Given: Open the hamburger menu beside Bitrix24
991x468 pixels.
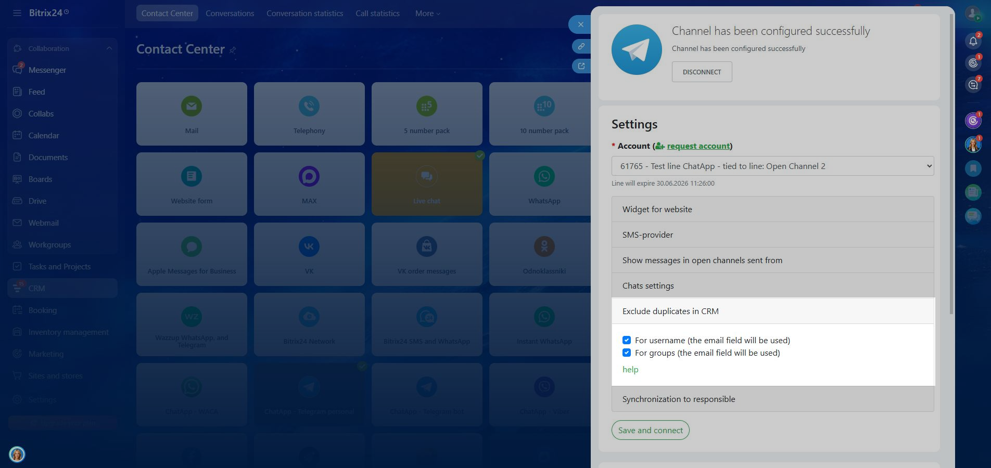Looking at the screenshot, I should point(17,13).
